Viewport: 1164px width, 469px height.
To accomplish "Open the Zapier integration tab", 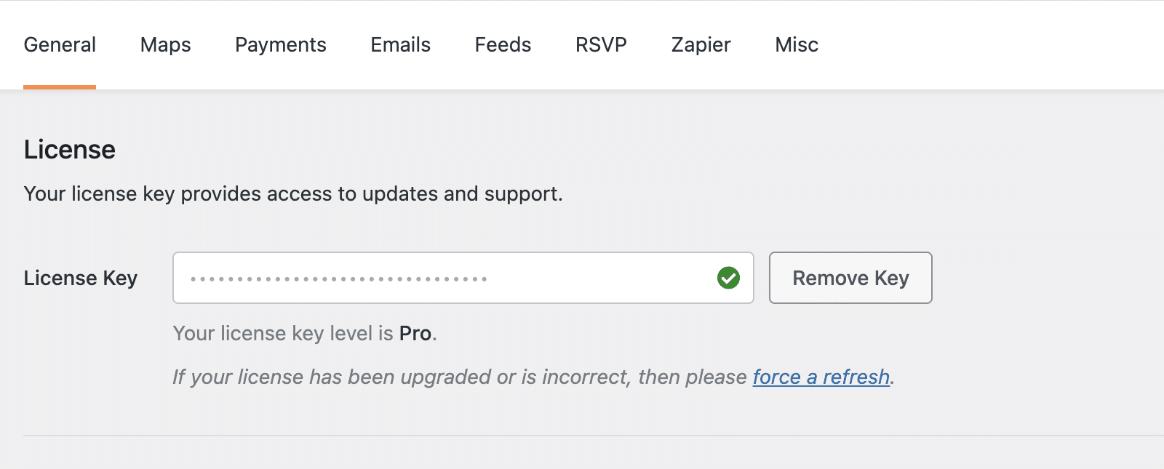I will [x=700, y=44].
